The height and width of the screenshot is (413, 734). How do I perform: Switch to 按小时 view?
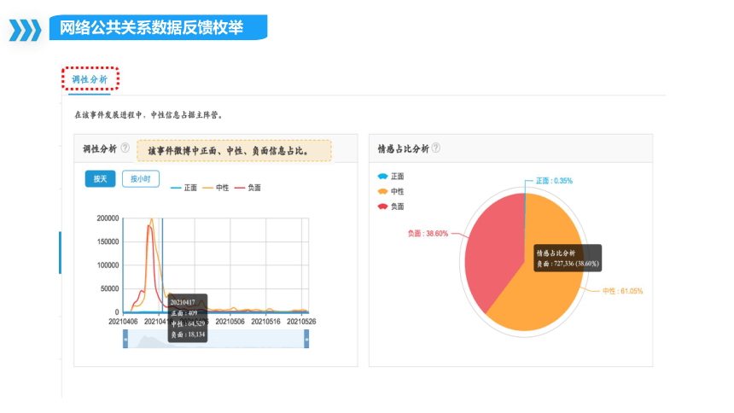141,179
